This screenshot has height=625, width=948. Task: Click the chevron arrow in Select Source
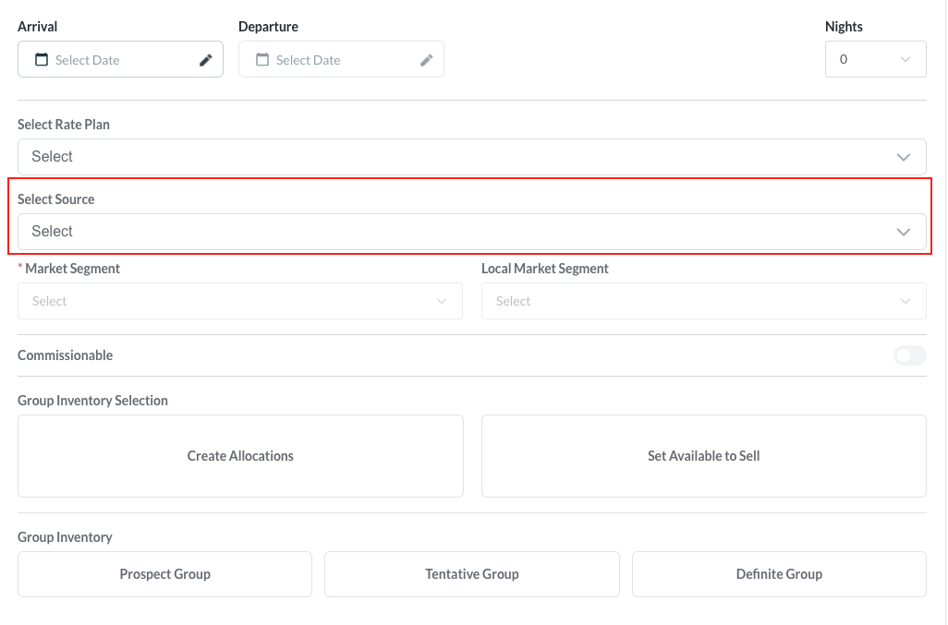pos(904,232)
